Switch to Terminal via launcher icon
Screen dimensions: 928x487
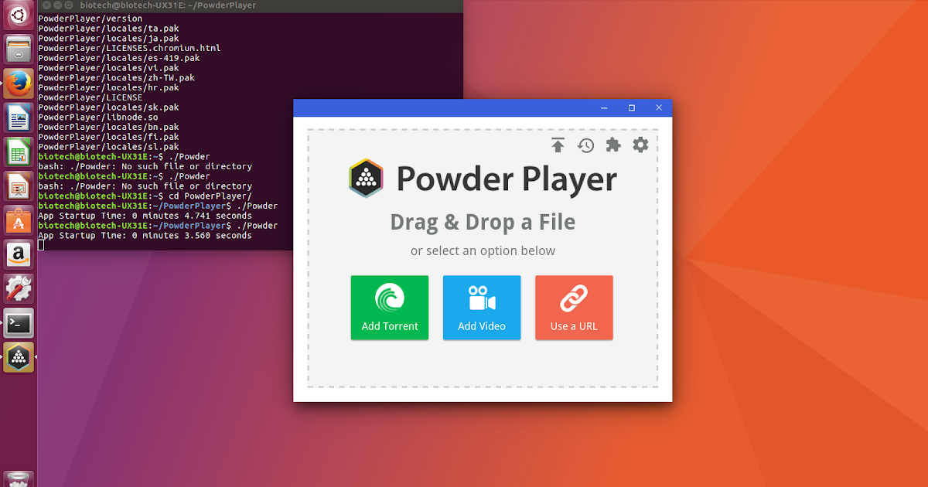pyautogui.click(x=19, y=323)
